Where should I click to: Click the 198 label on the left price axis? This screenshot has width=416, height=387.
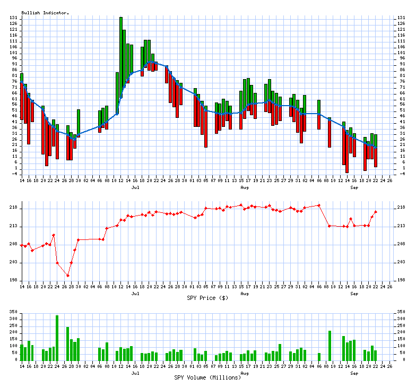[x=14, y=280]
